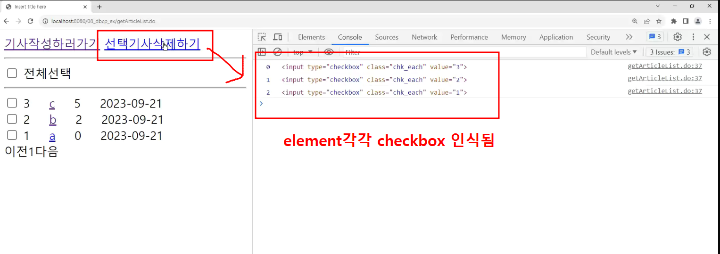Switch to the Network tab
Viewport: 720px width, 254px height.
[x=424, y=37]
